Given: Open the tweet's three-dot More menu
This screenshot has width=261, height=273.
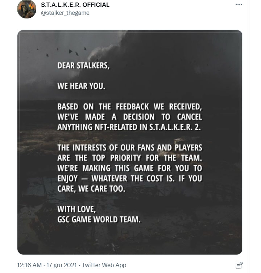Looking at the screenshot, I should click(239, 5).
